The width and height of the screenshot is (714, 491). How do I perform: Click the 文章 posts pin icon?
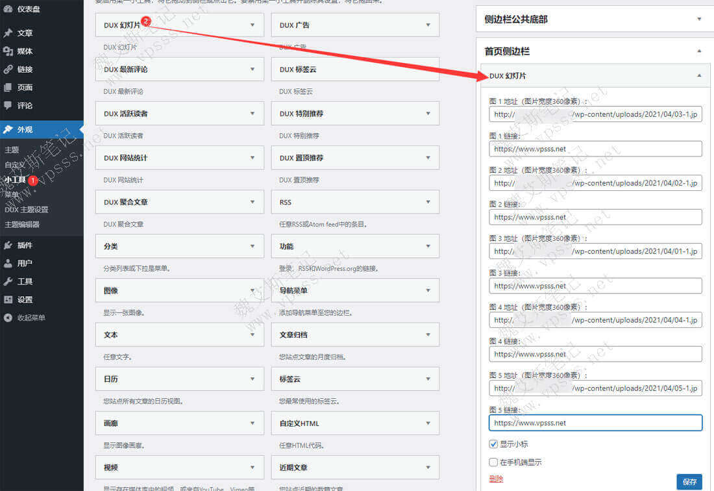(x=8, y=33)
